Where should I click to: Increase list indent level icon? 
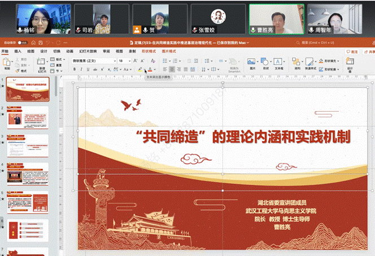pos(196,61)
